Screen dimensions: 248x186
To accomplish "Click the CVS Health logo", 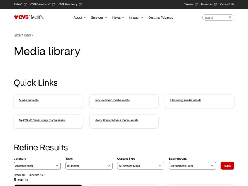I will [x=29, y=17].
